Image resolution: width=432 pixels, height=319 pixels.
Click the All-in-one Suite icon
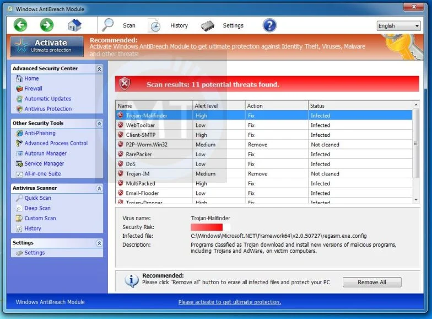point(19,174)
